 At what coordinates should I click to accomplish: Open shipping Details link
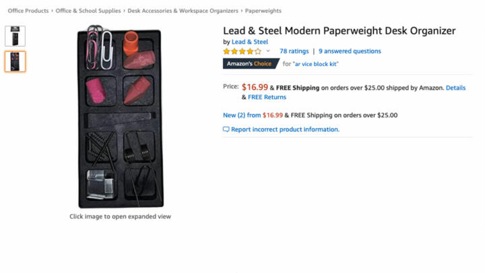[x=455, y=88]
